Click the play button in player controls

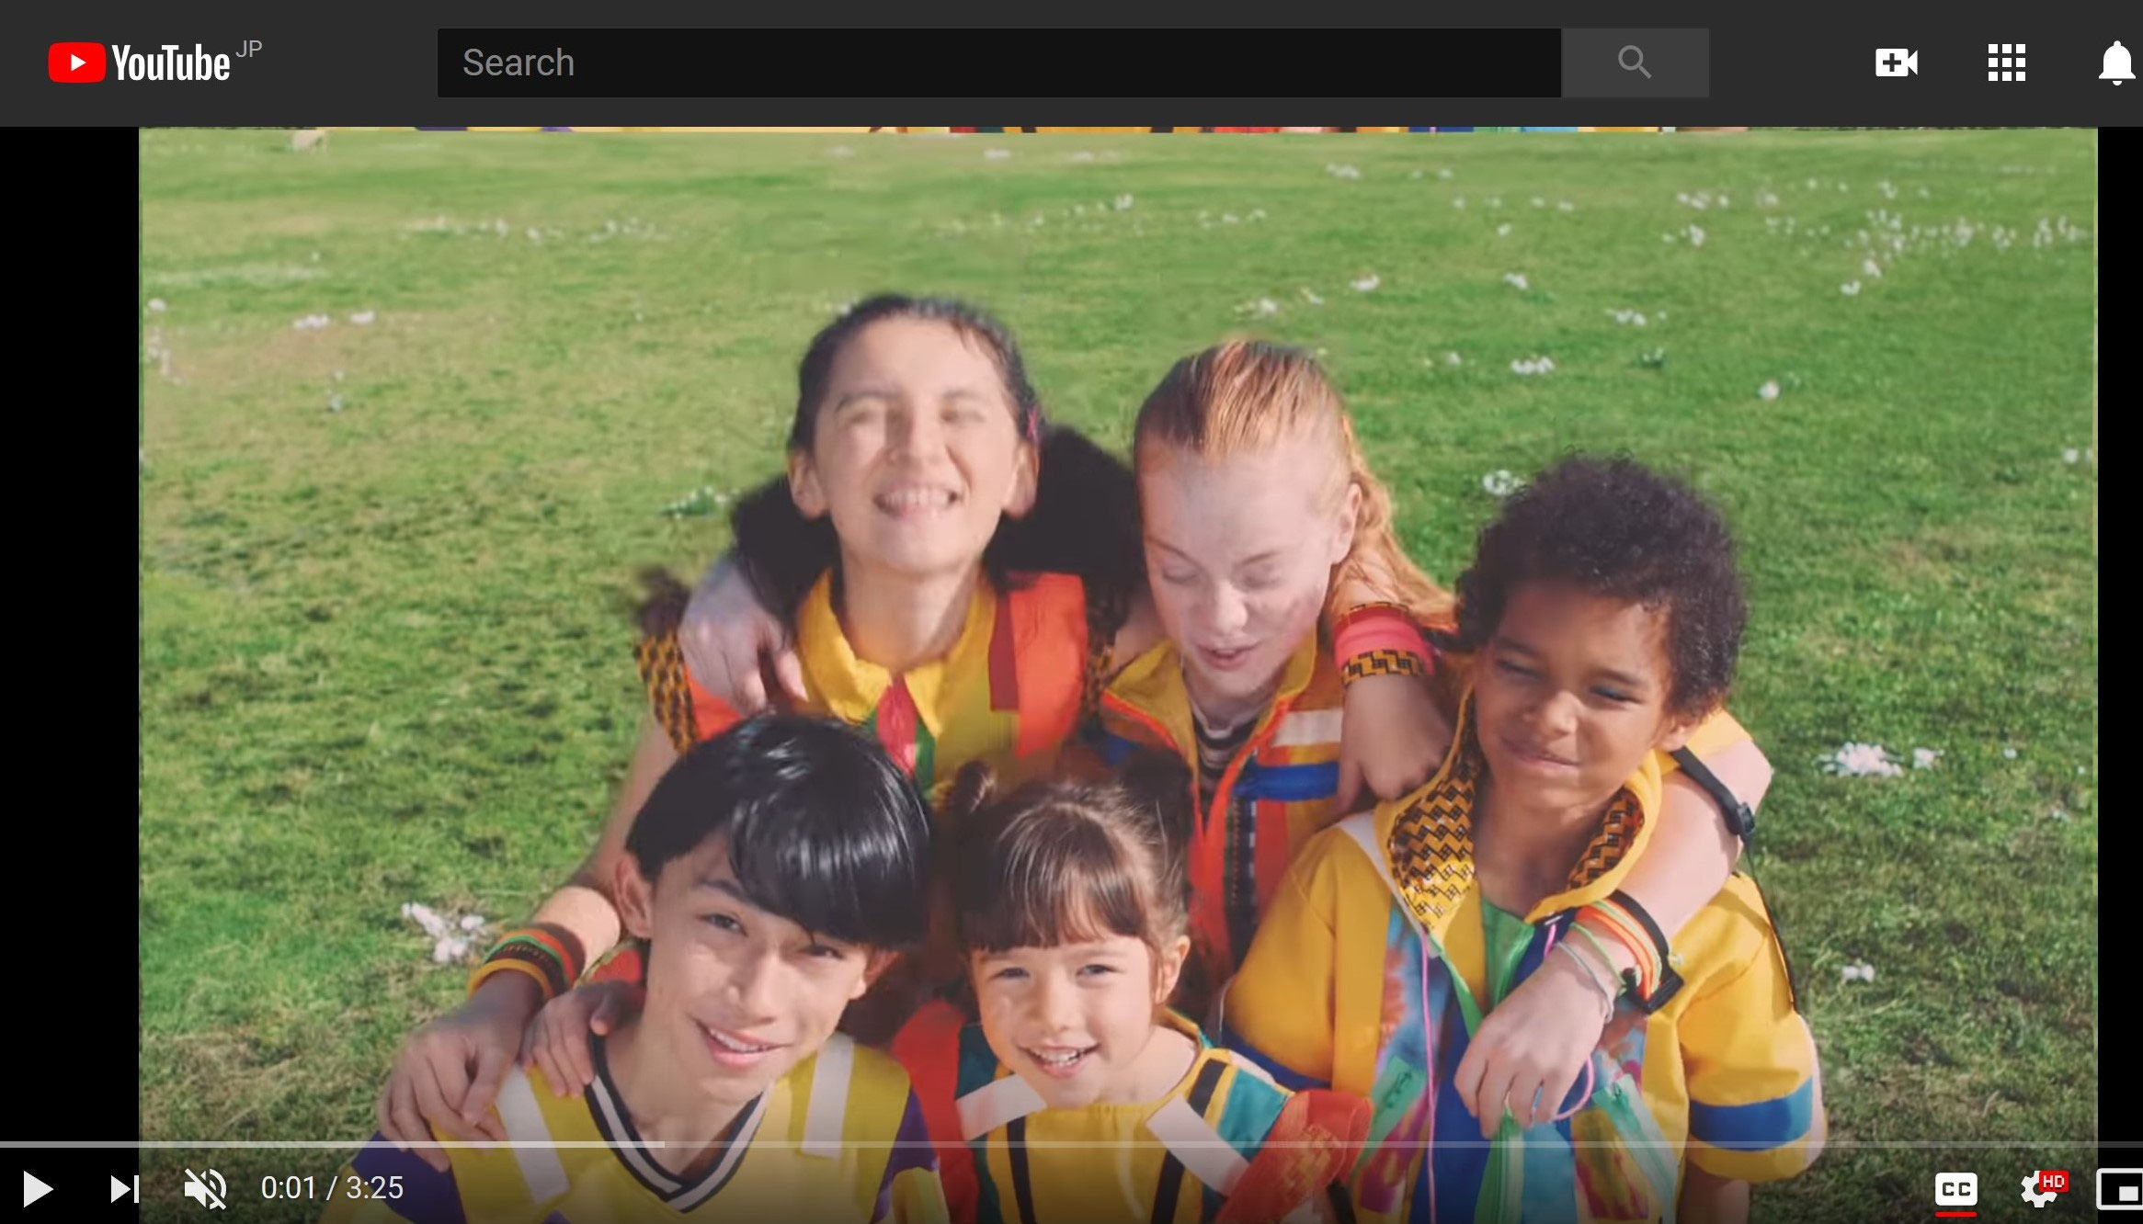(x=36, y=1188)
